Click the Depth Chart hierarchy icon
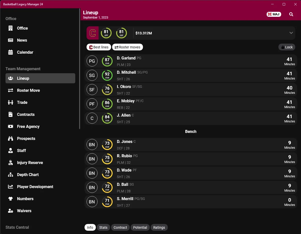Image resolution: width=301 pixels, height=234 pixels. 11,175
